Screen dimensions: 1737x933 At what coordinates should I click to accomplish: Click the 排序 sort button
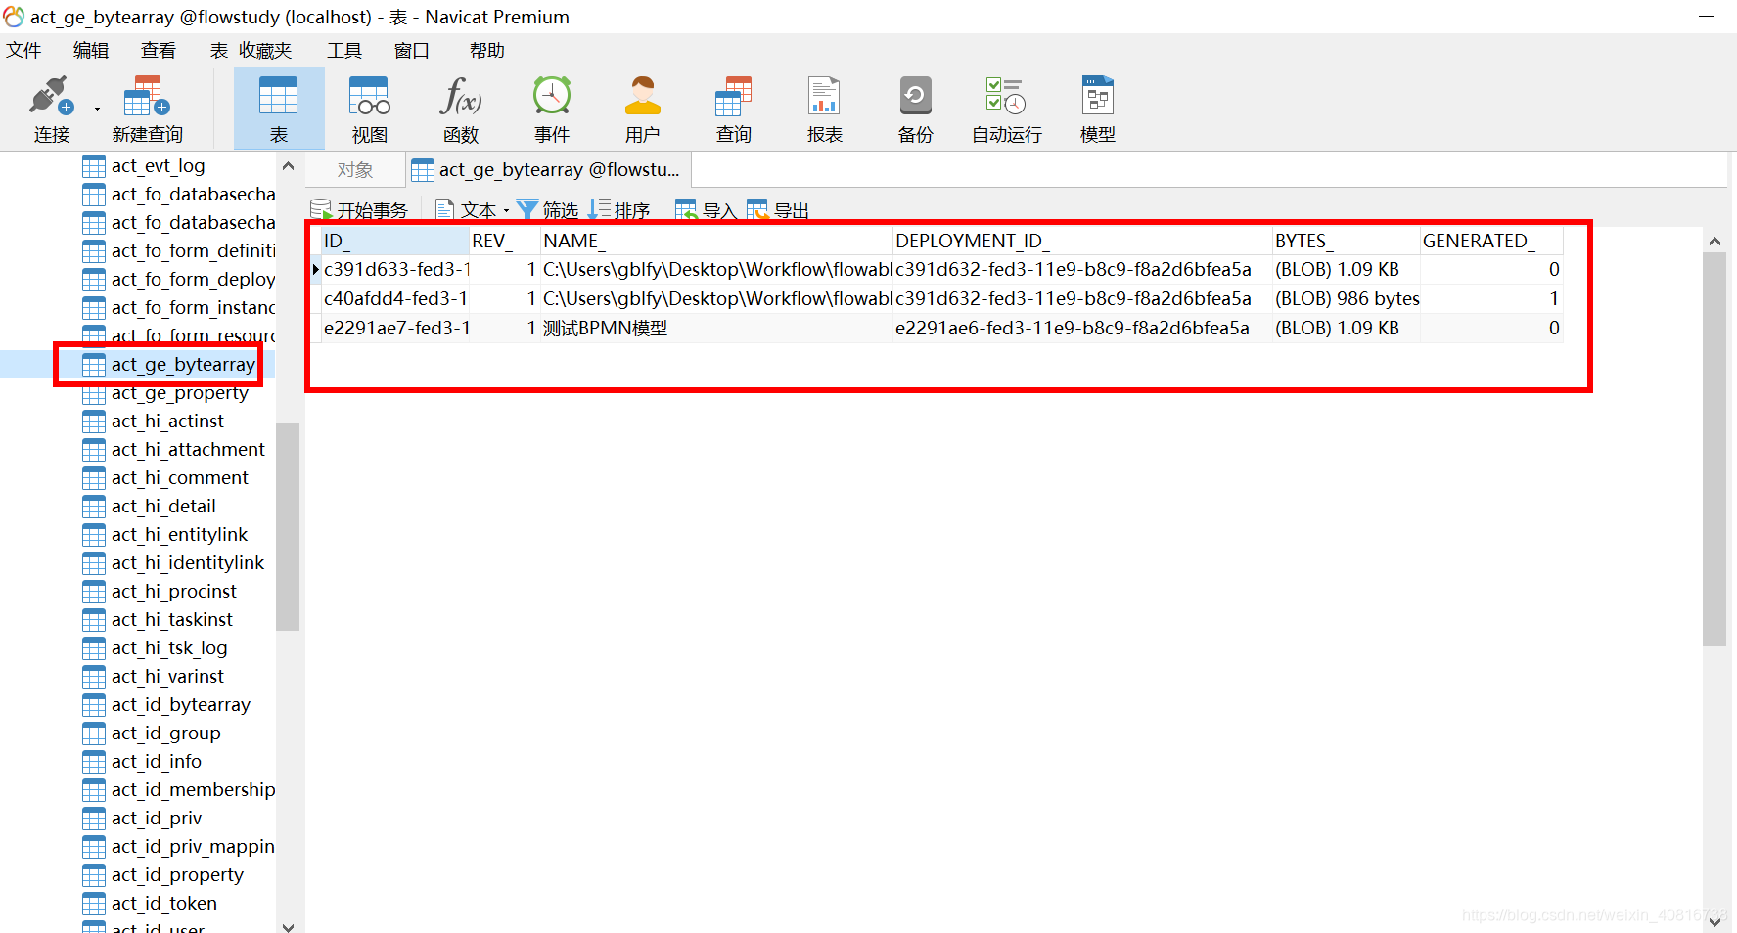pyautogui.click(x=619, y=210)
